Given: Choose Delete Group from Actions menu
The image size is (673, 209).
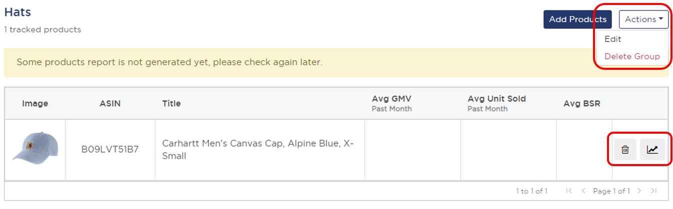Looking at the screenshot, I should (632, 56).
